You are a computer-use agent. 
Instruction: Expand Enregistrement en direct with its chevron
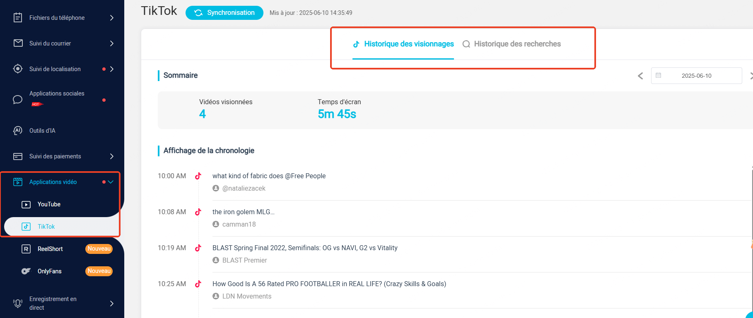click(x=112, y=303)
